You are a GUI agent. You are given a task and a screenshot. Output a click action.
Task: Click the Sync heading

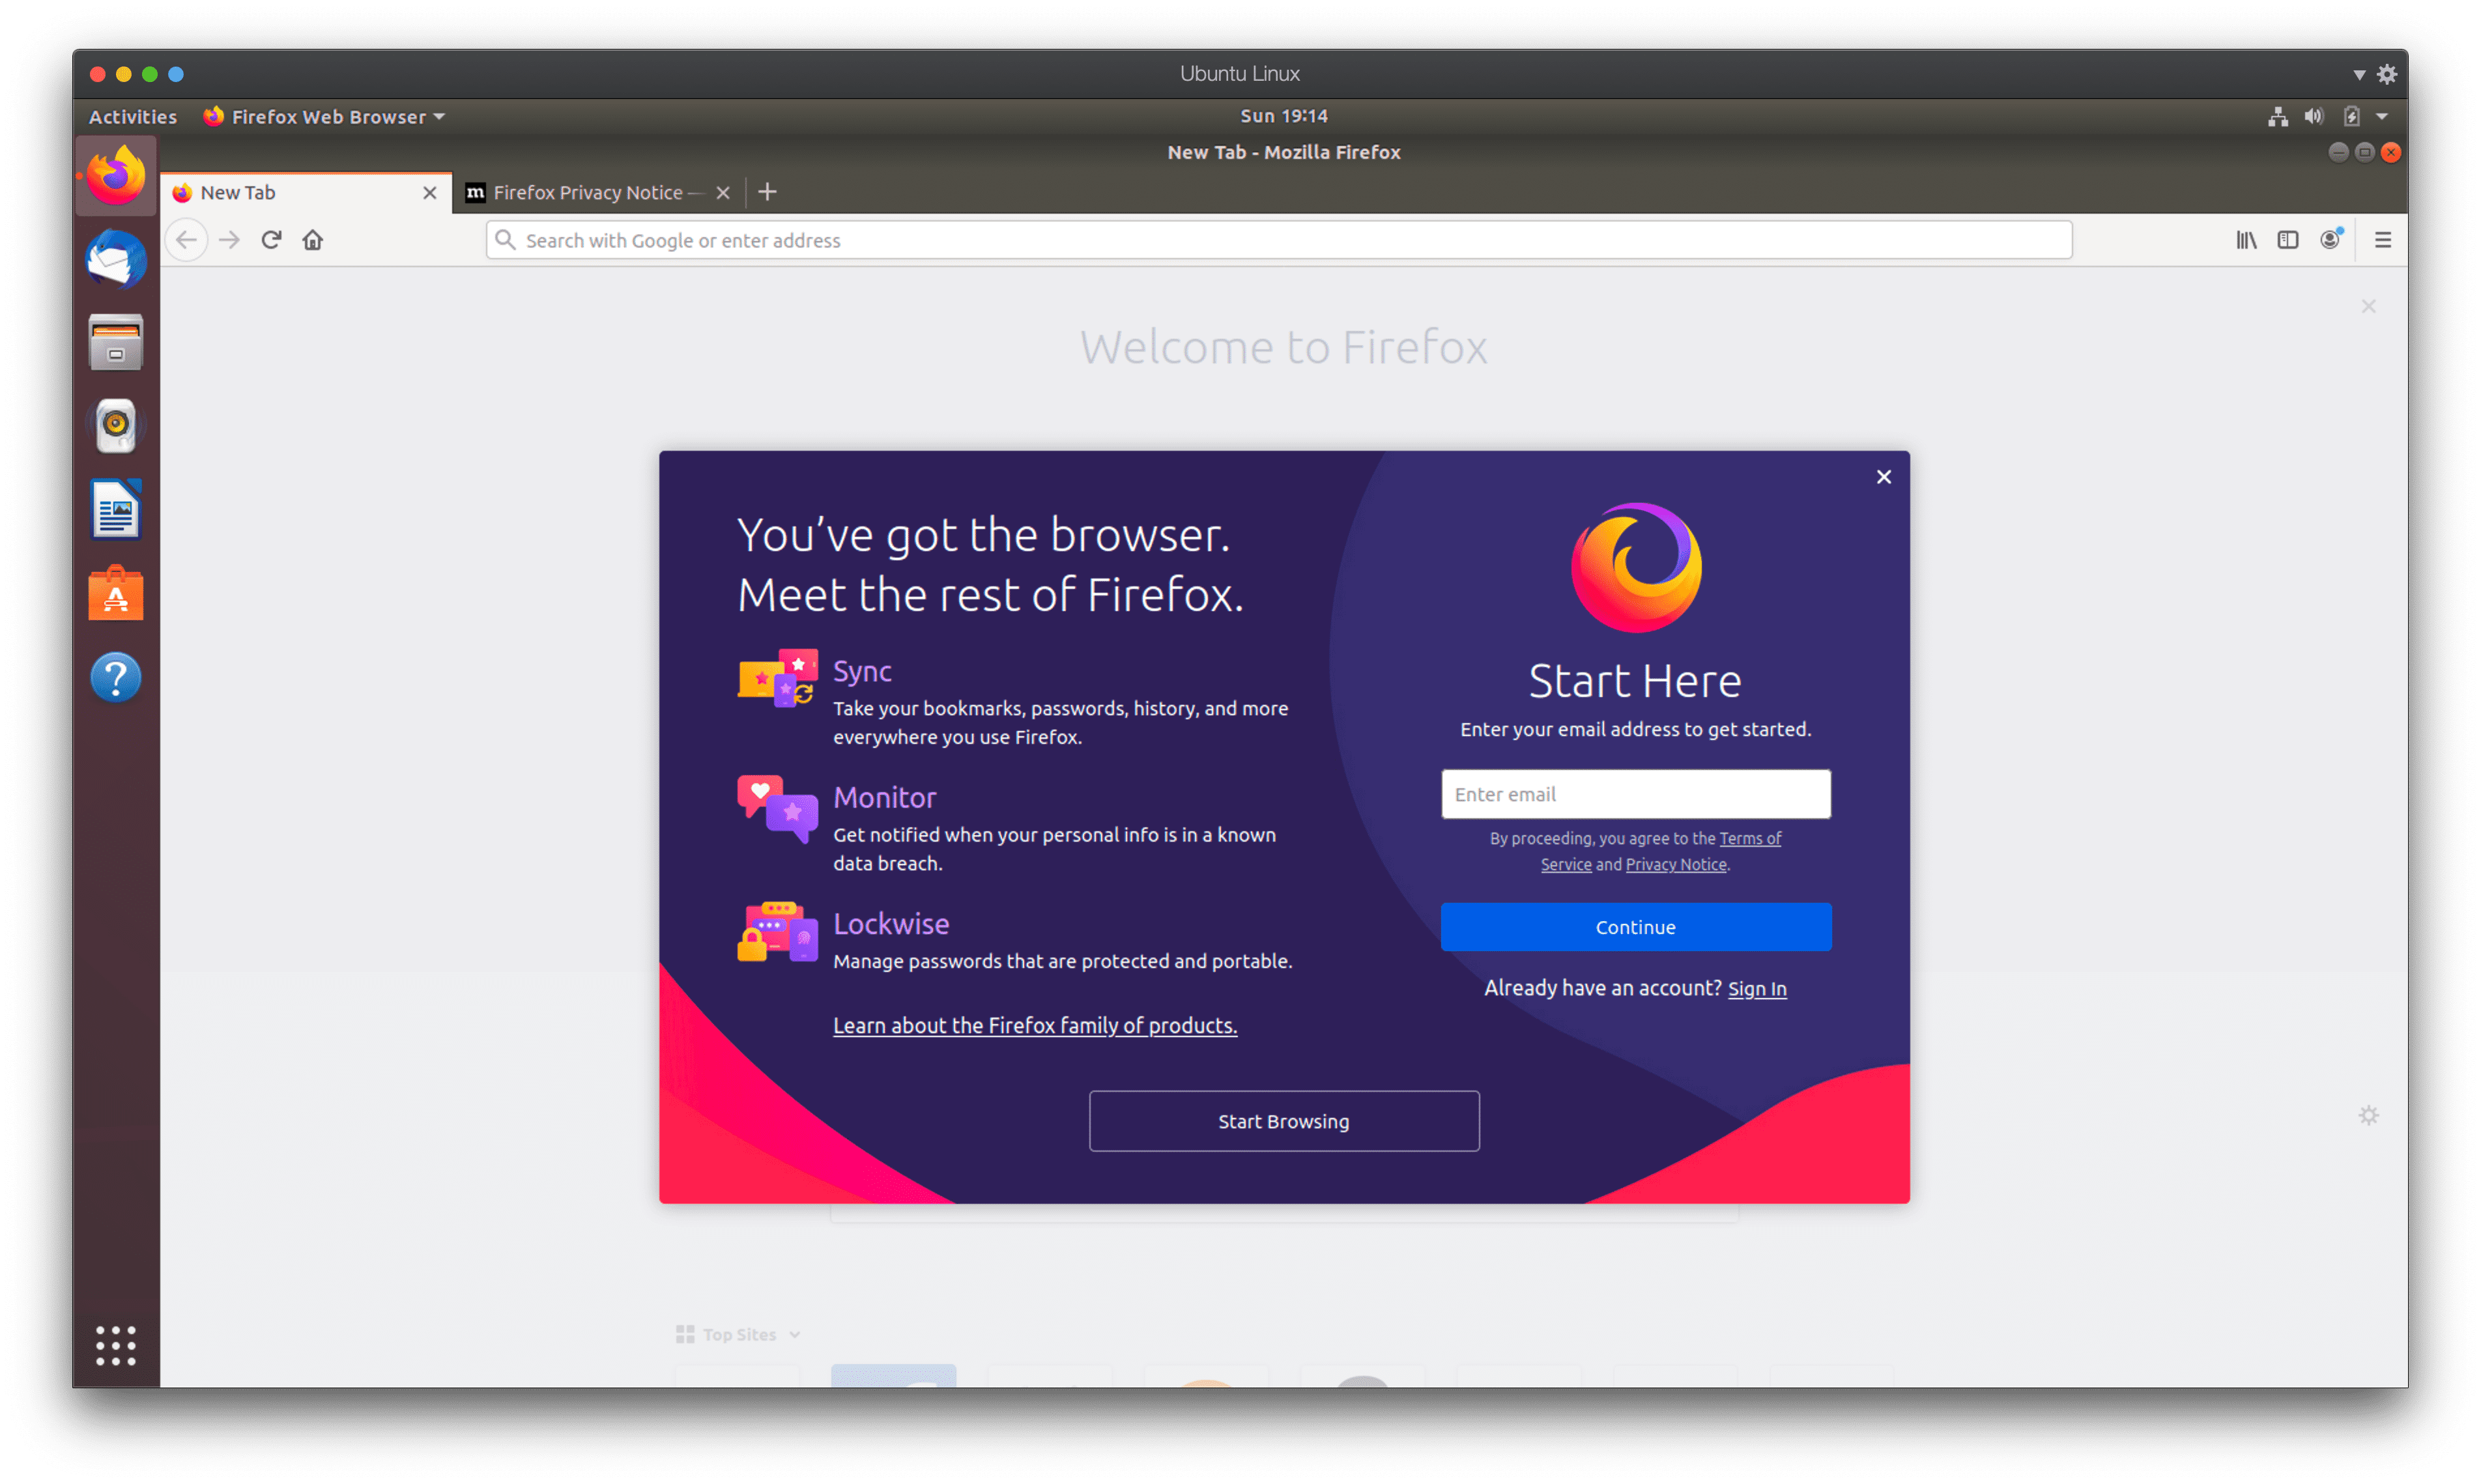[x=862, y=671]
